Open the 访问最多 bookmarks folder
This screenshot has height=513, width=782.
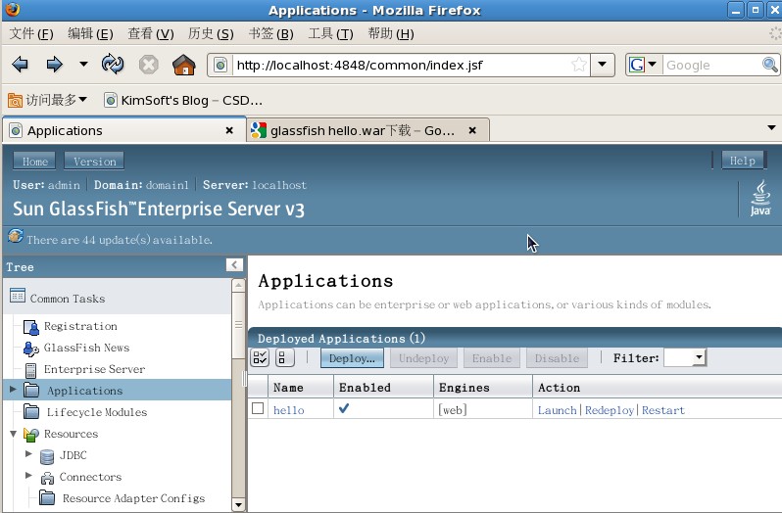[47, 100]
